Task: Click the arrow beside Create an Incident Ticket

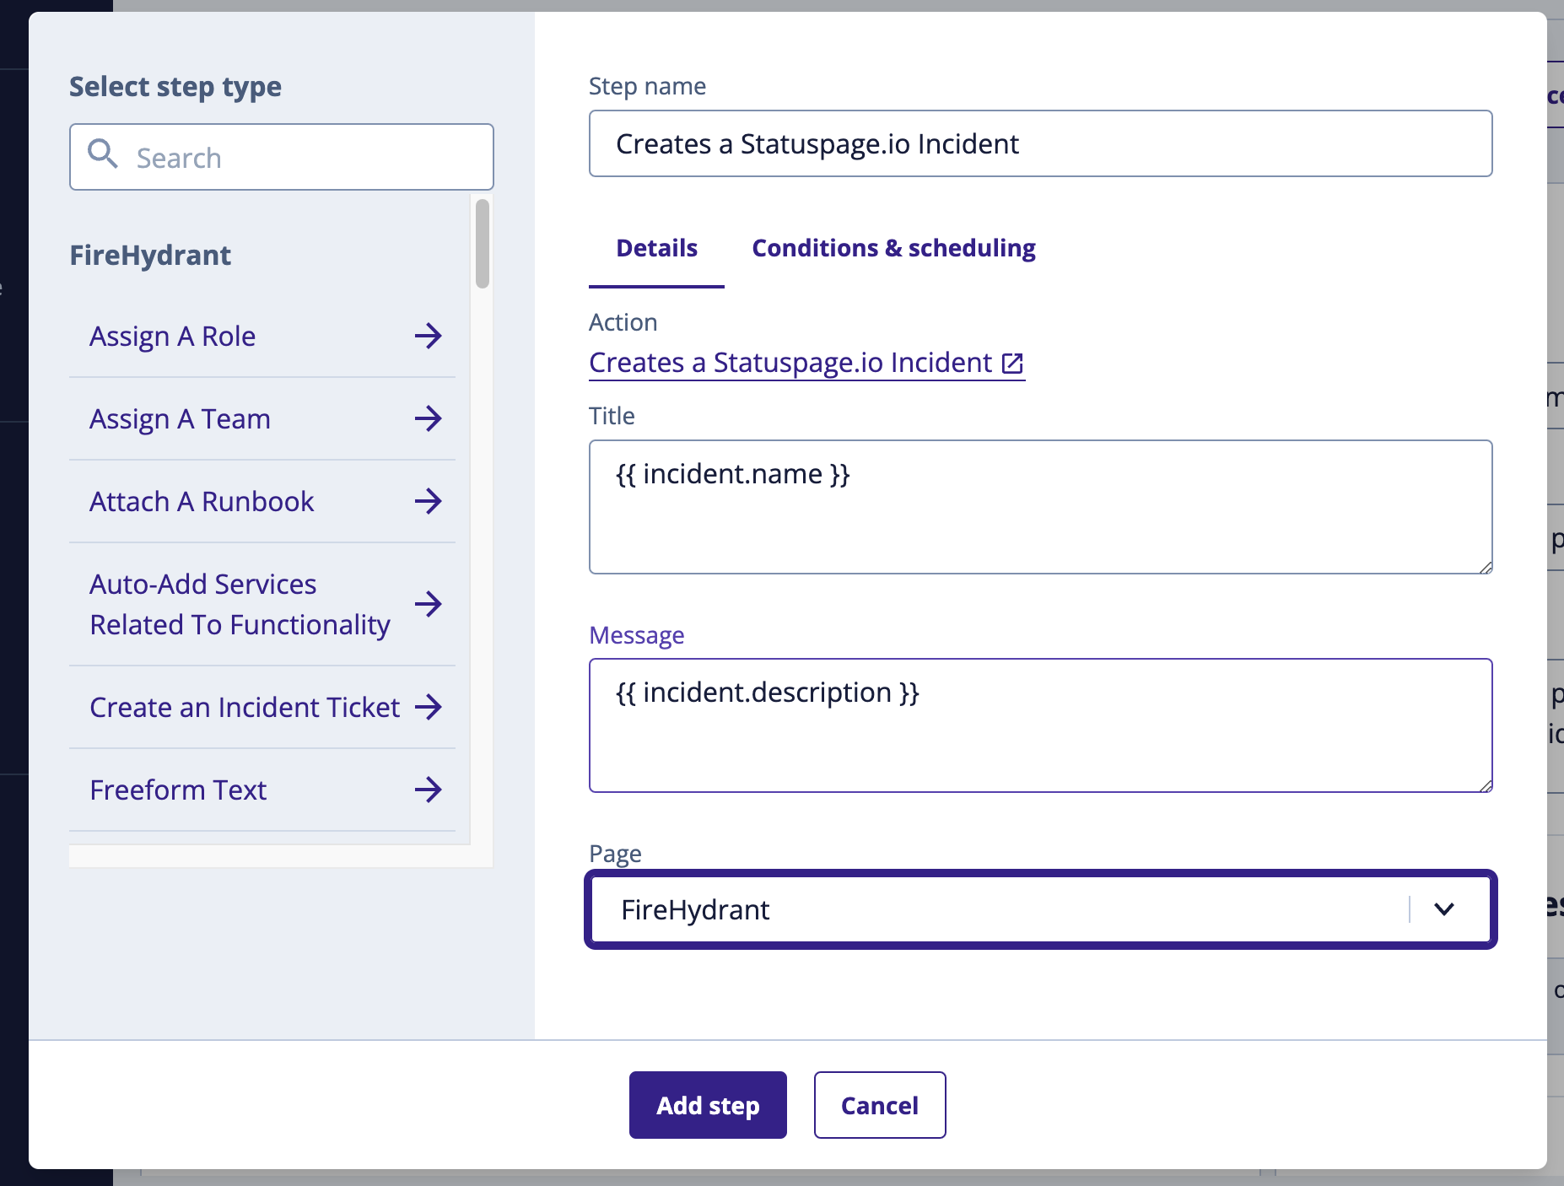Action: pos(429,707)
